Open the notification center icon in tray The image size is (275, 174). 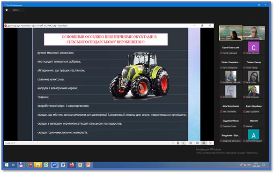[x=263, y=165]
